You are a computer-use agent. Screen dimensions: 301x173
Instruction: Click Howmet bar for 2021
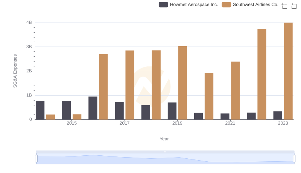(225, 116)
